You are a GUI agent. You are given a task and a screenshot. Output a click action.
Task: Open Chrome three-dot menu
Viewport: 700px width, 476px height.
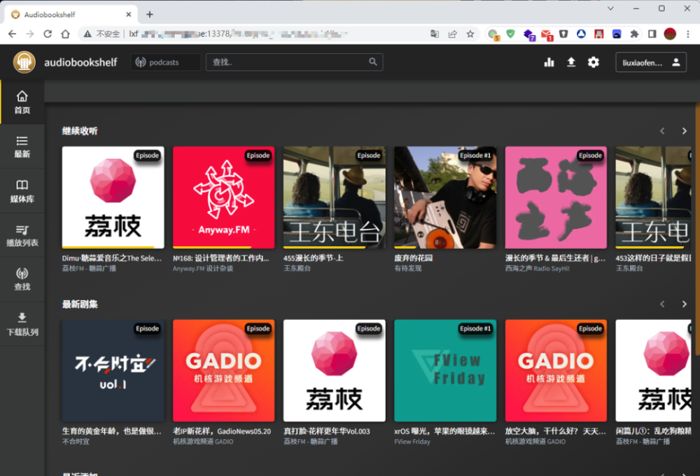point(688,34)
